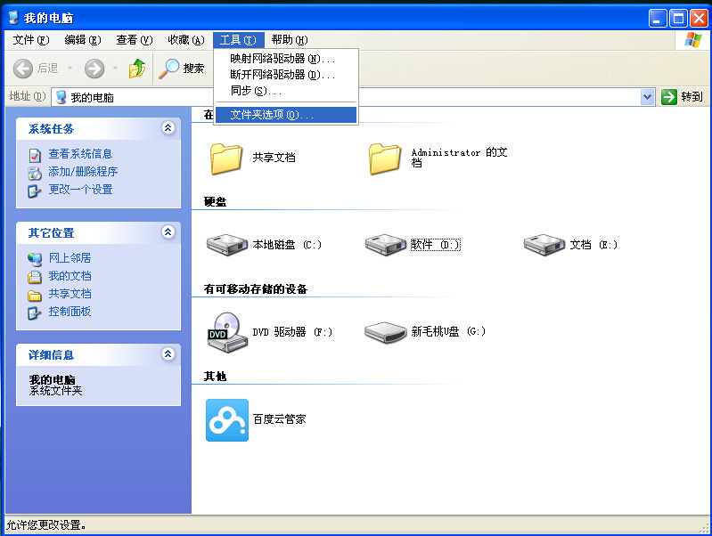712x536 pixels.
Task: Select the 软件 (D:) drive icon
Action: [386, 245]
